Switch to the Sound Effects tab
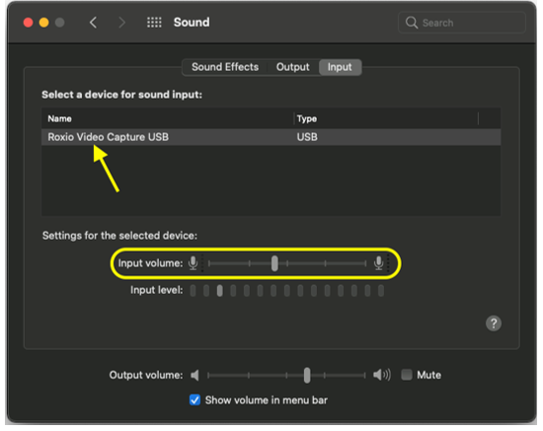This screenshot has width=543, height=431. pos(225,67)
